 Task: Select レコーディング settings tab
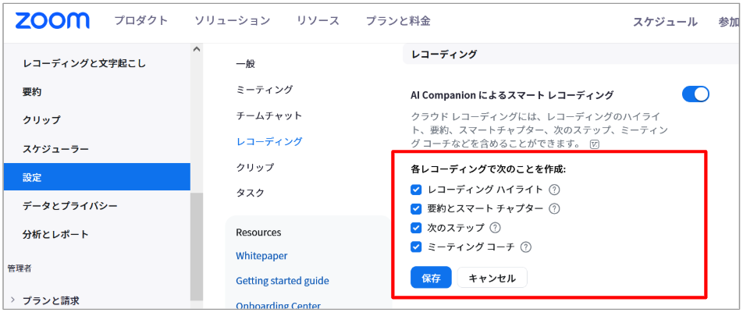pos(268,141)
